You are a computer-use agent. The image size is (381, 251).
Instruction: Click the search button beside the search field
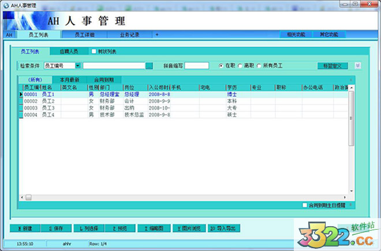[x=149, y=66]
